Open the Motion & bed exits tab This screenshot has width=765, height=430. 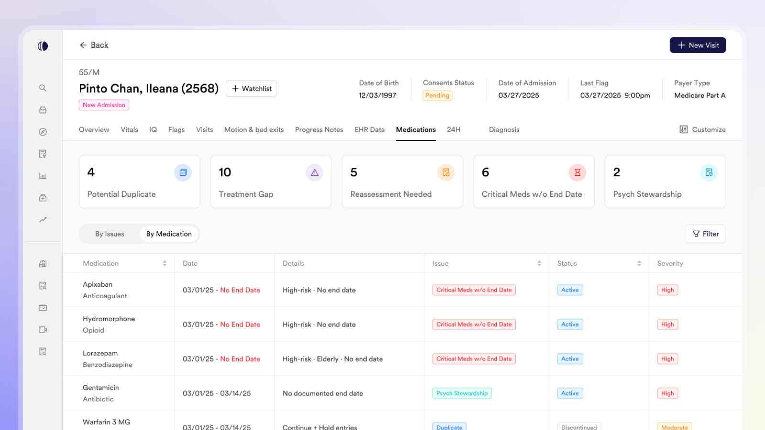pyautogui.click(x=254, y=129)
